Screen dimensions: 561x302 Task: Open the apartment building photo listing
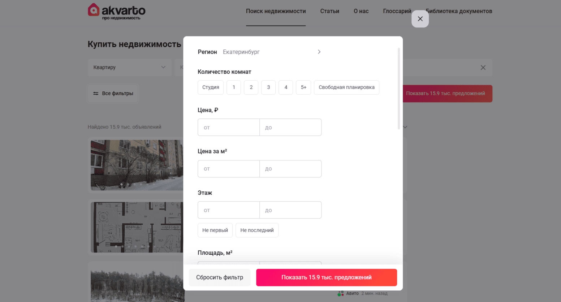point(137,165)
